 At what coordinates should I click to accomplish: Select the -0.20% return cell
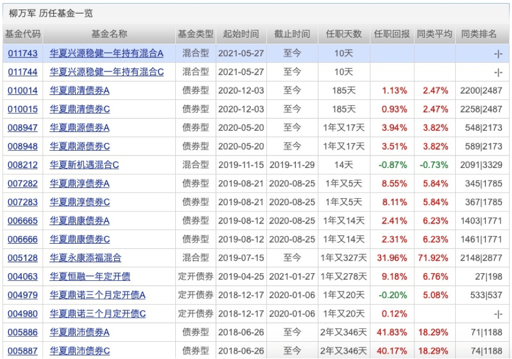392,295
